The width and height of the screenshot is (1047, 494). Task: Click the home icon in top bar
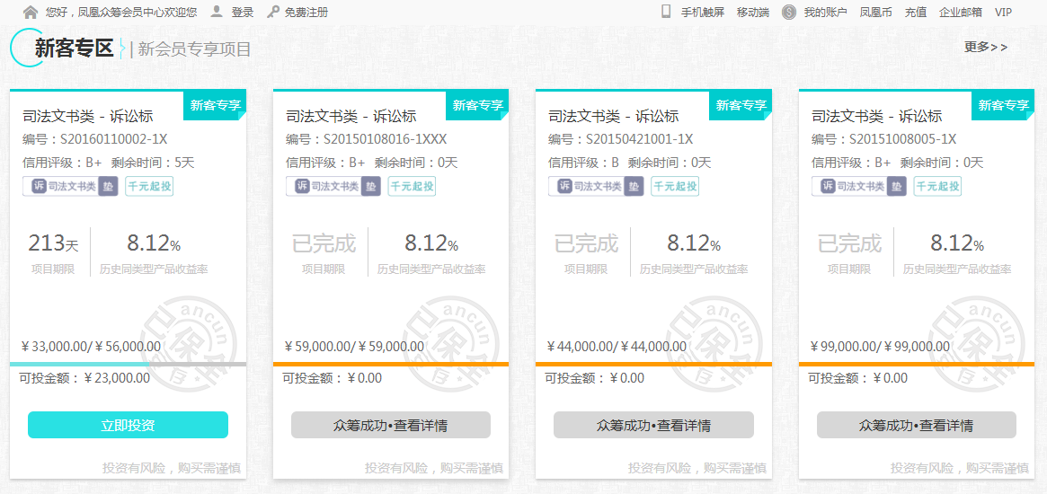tap(31, 13)
